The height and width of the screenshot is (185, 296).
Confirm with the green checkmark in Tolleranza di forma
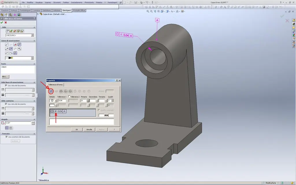coord(2,23)
